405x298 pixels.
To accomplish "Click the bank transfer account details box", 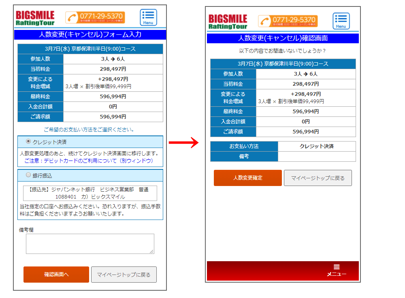I will (90, 193).
